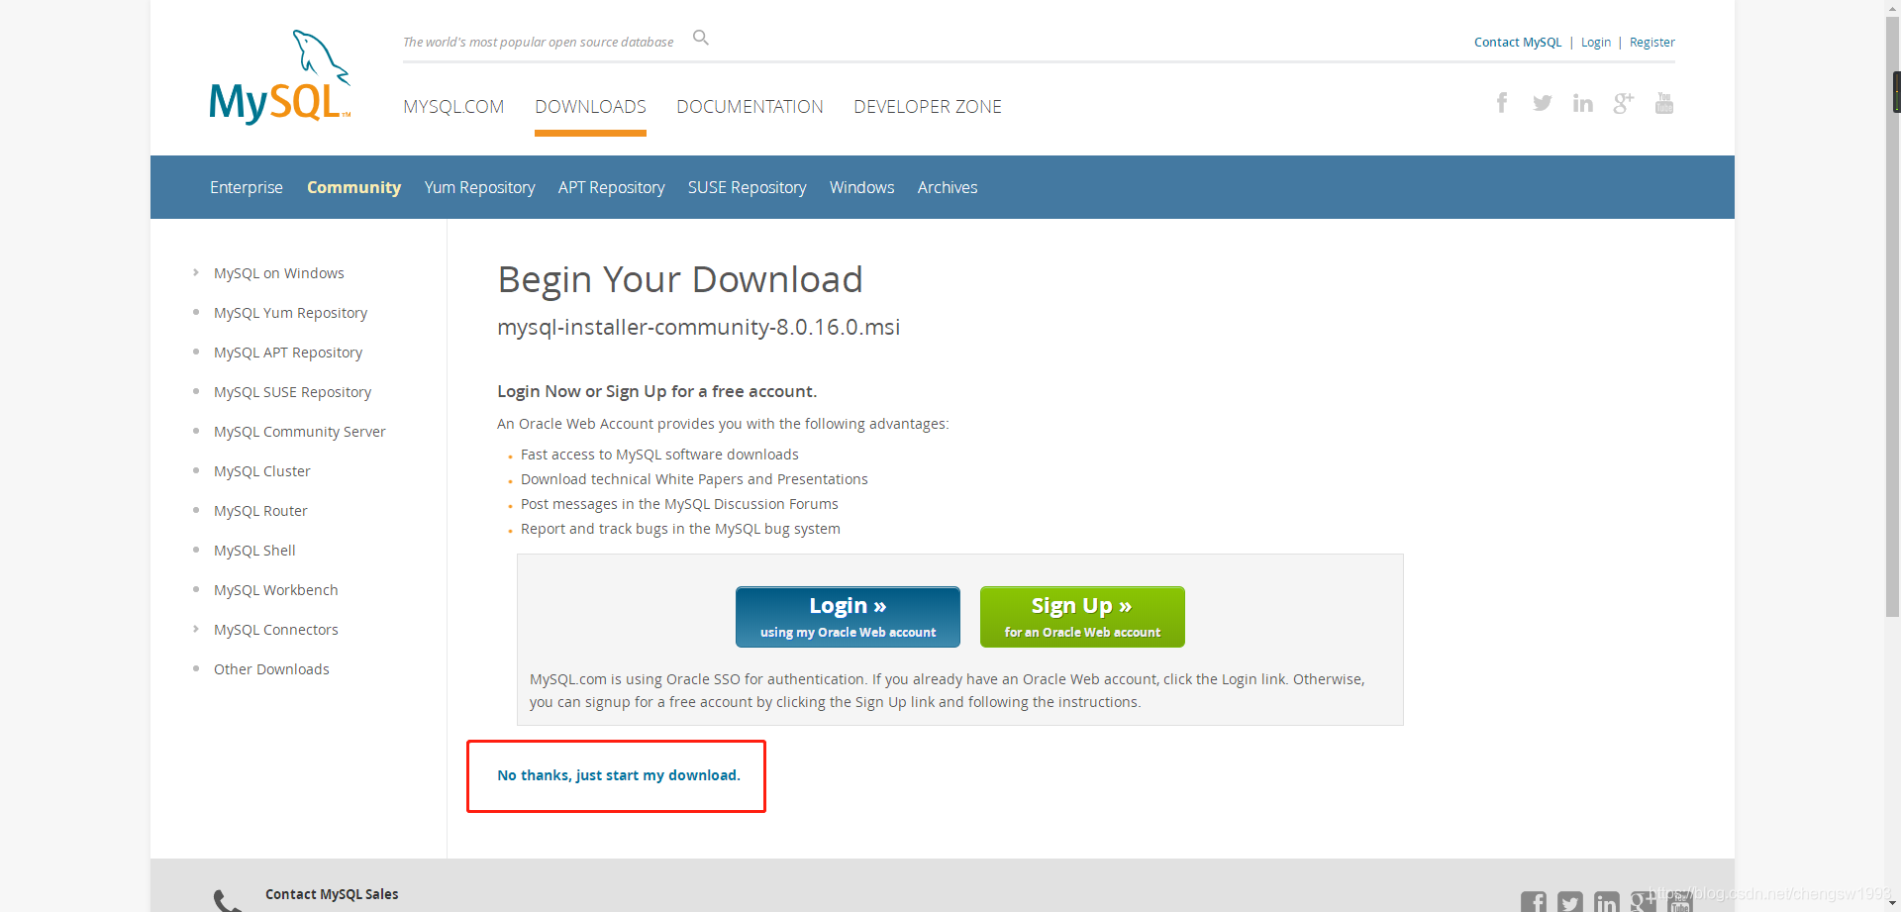The height and width of the screenshot is (912, 1901).
Task: Open Yum Repository in the blue bar
Action: 480,187
